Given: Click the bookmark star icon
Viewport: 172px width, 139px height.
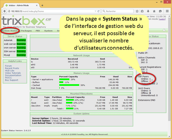Looking at the screenshot, I should [x=137, y=11].
